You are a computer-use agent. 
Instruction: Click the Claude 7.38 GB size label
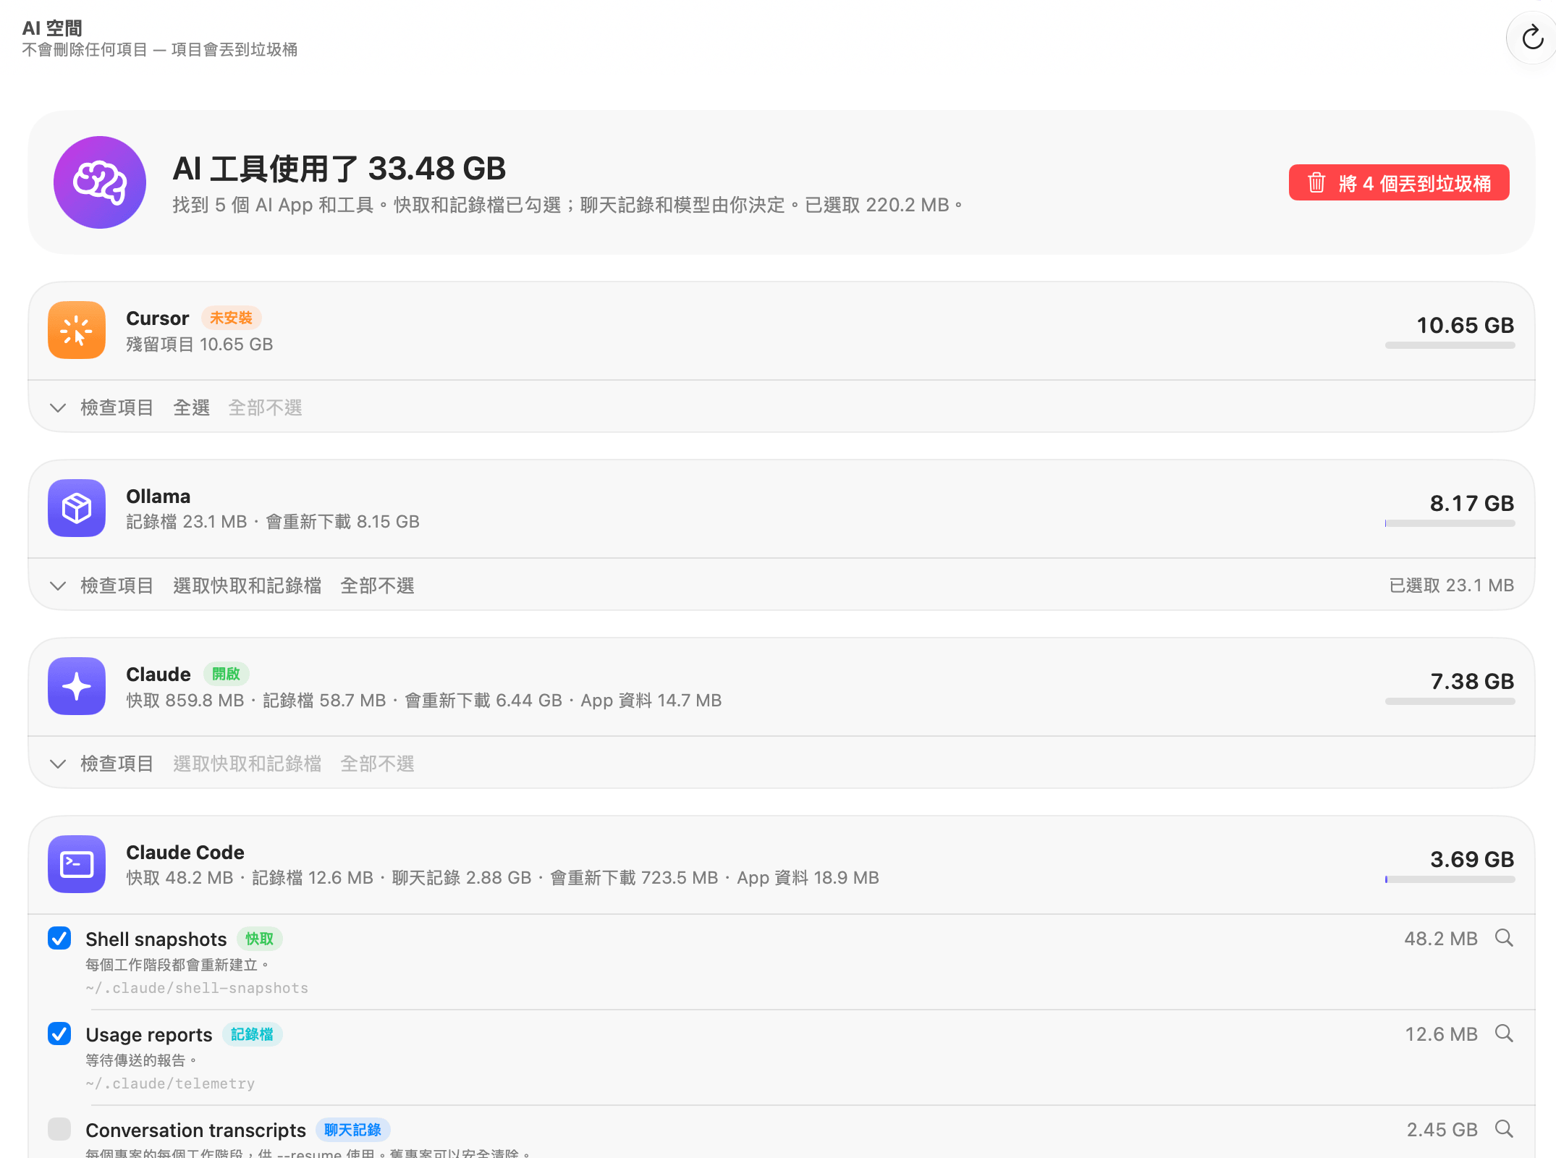(1472, 681)
